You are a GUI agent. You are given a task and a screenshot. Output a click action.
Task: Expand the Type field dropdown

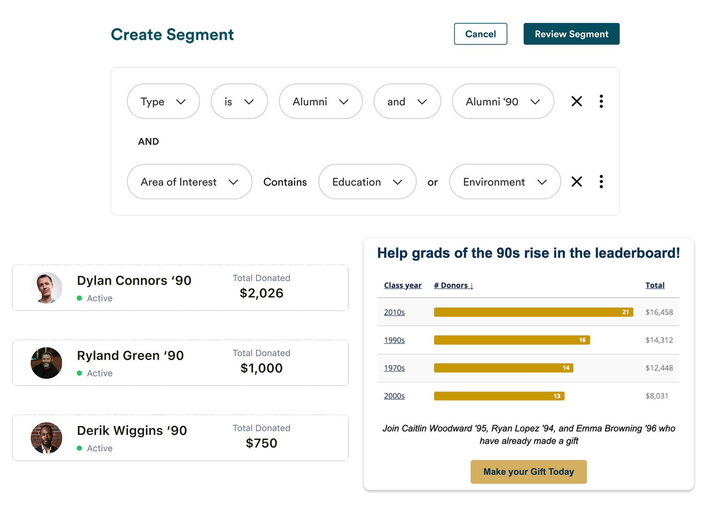tap(163, 101)
